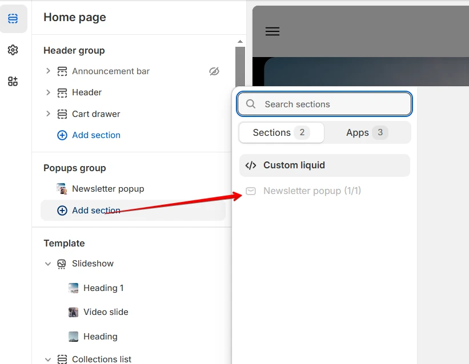Image resolution: width=469 pixels, height=364 pixels.
Task: Click the Popups group title
Action: [x=75, y=168]
